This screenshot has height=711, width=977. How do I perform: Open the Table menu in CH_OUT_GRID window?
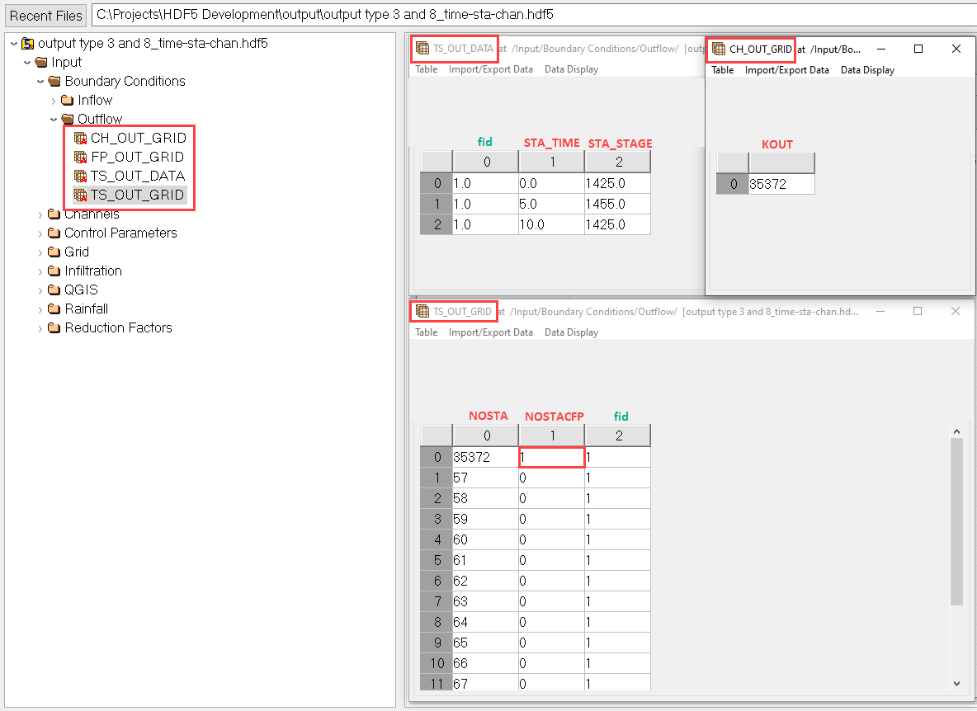pyautogui.click(x=723, y=69)
